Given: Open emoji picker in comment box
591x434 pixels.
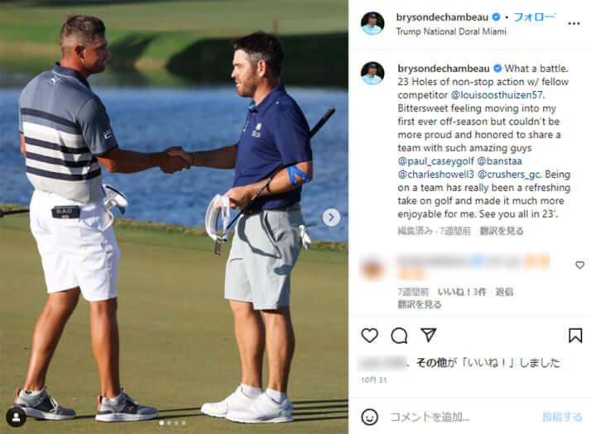Looking at the screenshot, I should (x=369, y=417).
